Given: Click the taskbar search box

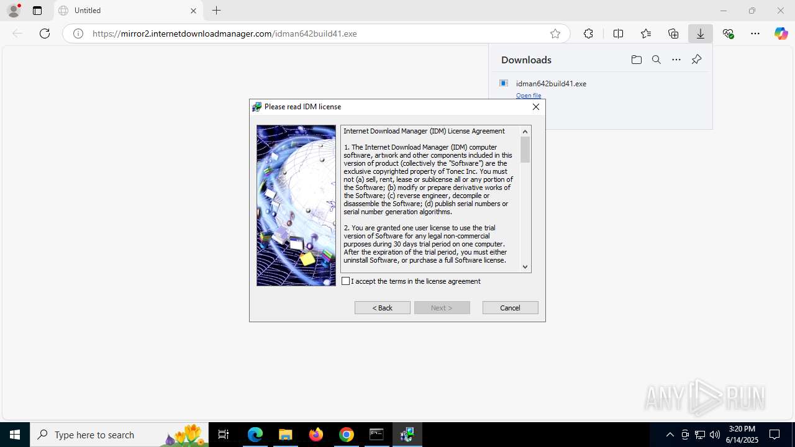Looking at the screenshot, I should (x=119, y=435).
